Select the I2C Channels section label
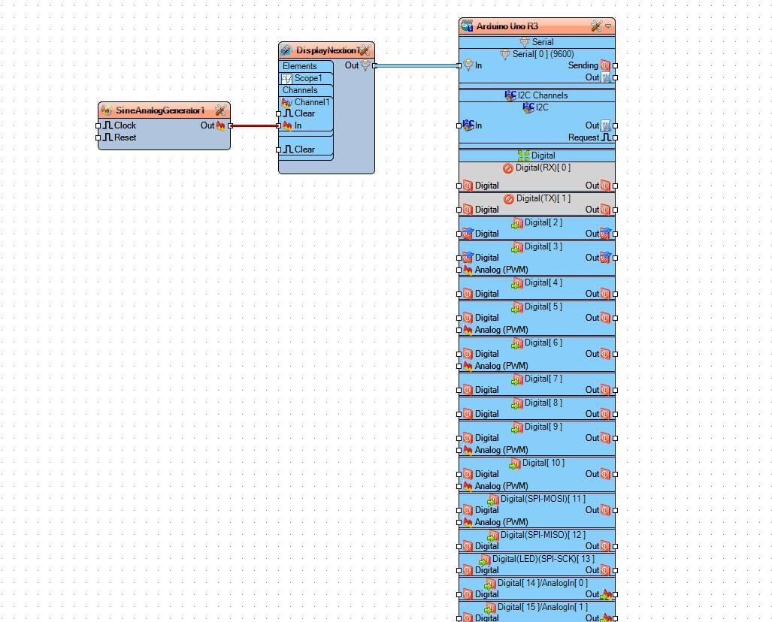772x622 pixels. [x=543, y=95]
